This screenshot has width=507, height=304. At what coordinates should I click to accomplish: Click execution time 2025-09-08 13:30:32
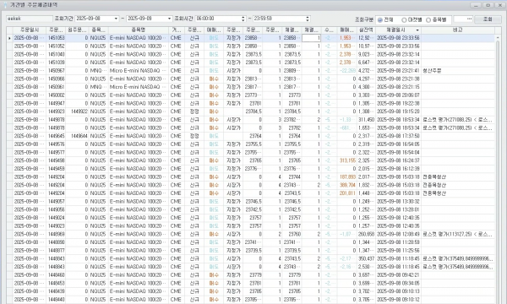click(x=398, y=201)
